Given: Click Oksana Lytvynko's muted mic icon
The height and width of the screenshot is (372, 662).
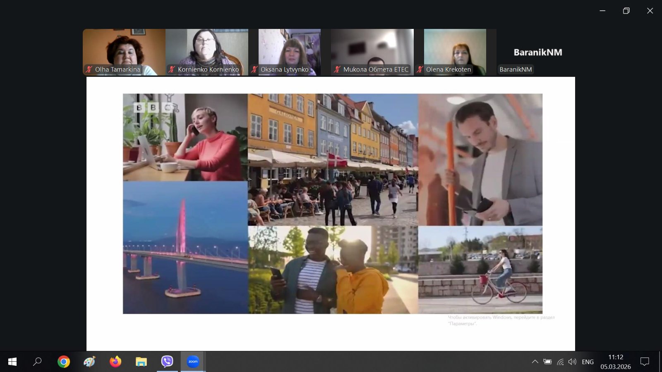Looking at the screenshot, I should [x=254, y=69].
